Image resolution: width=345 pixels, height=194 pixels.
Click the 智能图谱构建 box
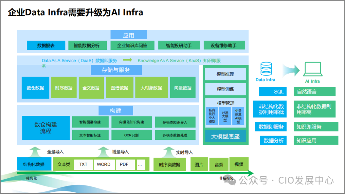pos(90,122)
